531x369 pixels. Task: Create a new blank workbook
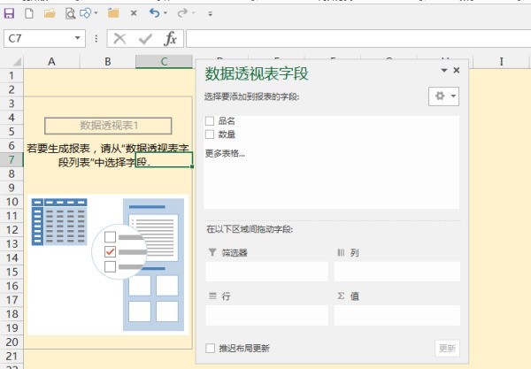point(29,14)
